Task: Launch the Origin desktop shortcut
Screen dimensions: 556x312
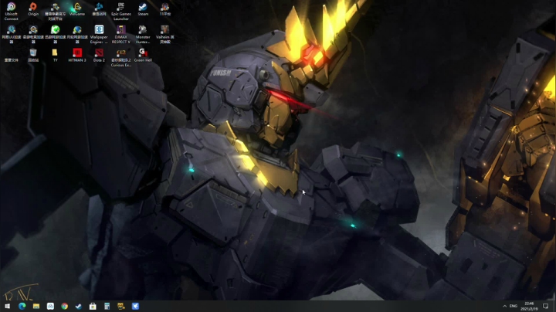Action: (33, 8)
